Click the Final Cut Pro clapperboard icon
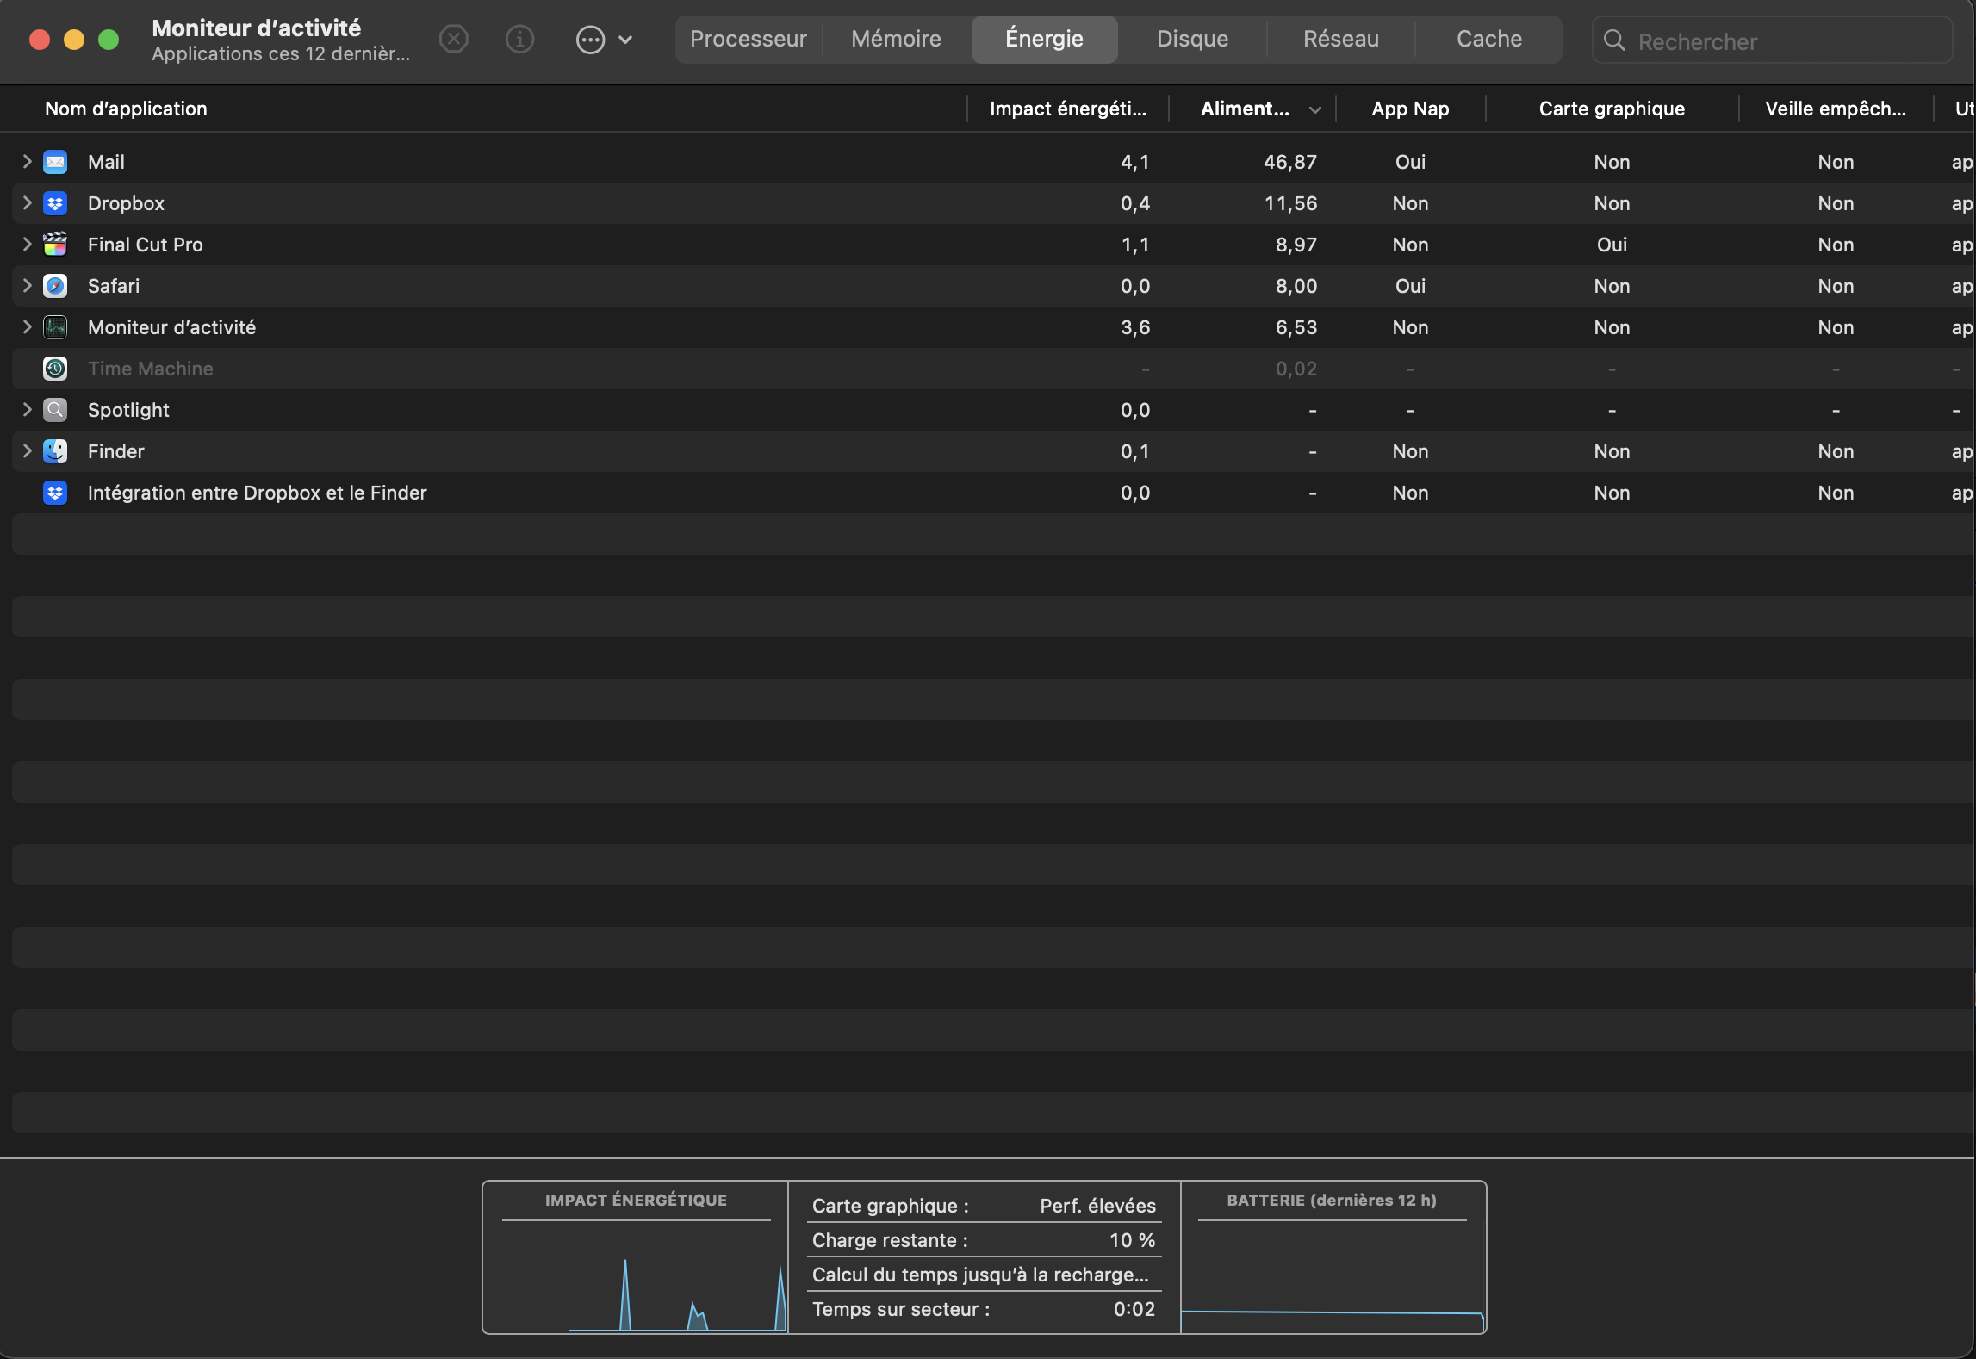This screenshot has width=1976, height=1359. tap(55, 245)
